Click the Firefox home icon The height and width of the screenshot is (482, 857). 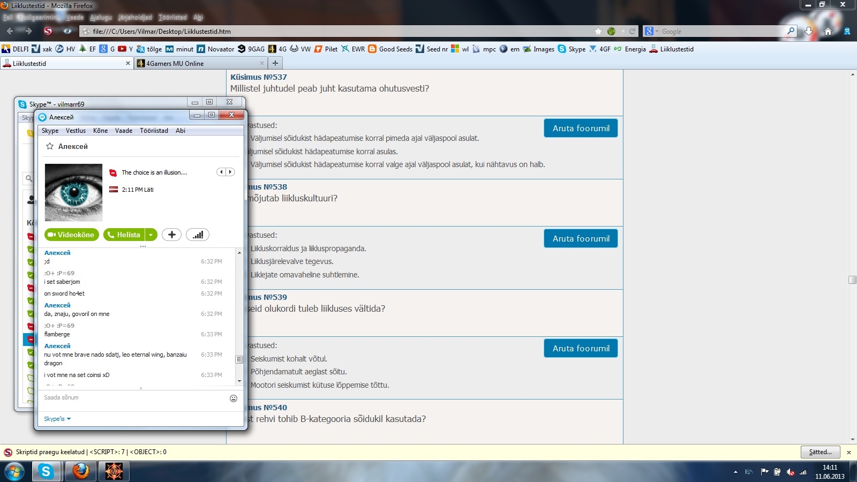pyautogui.click(x=828, y=31)
